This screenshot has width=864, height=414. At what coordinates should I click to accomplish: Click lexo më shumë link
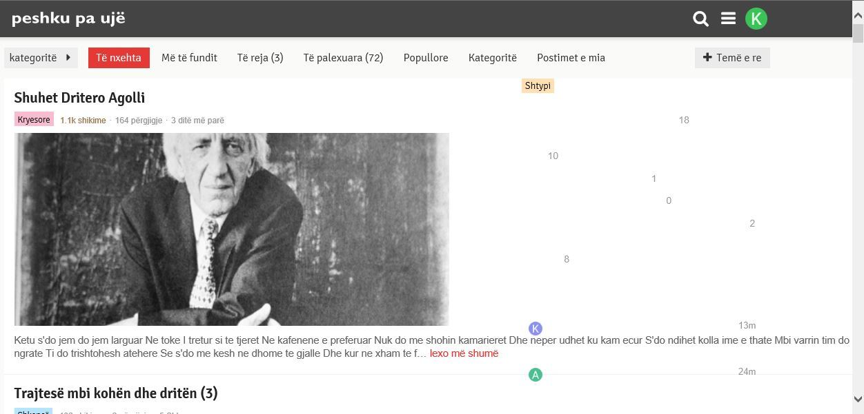coord(464,353)
